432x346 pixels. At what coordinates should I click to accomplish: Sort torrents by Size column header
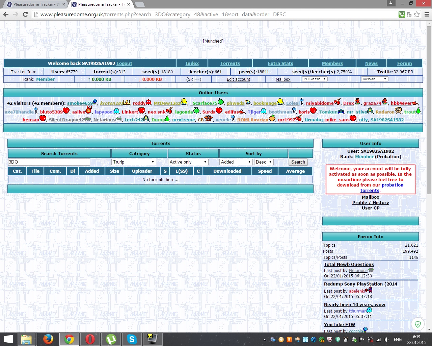click(114, 171)
